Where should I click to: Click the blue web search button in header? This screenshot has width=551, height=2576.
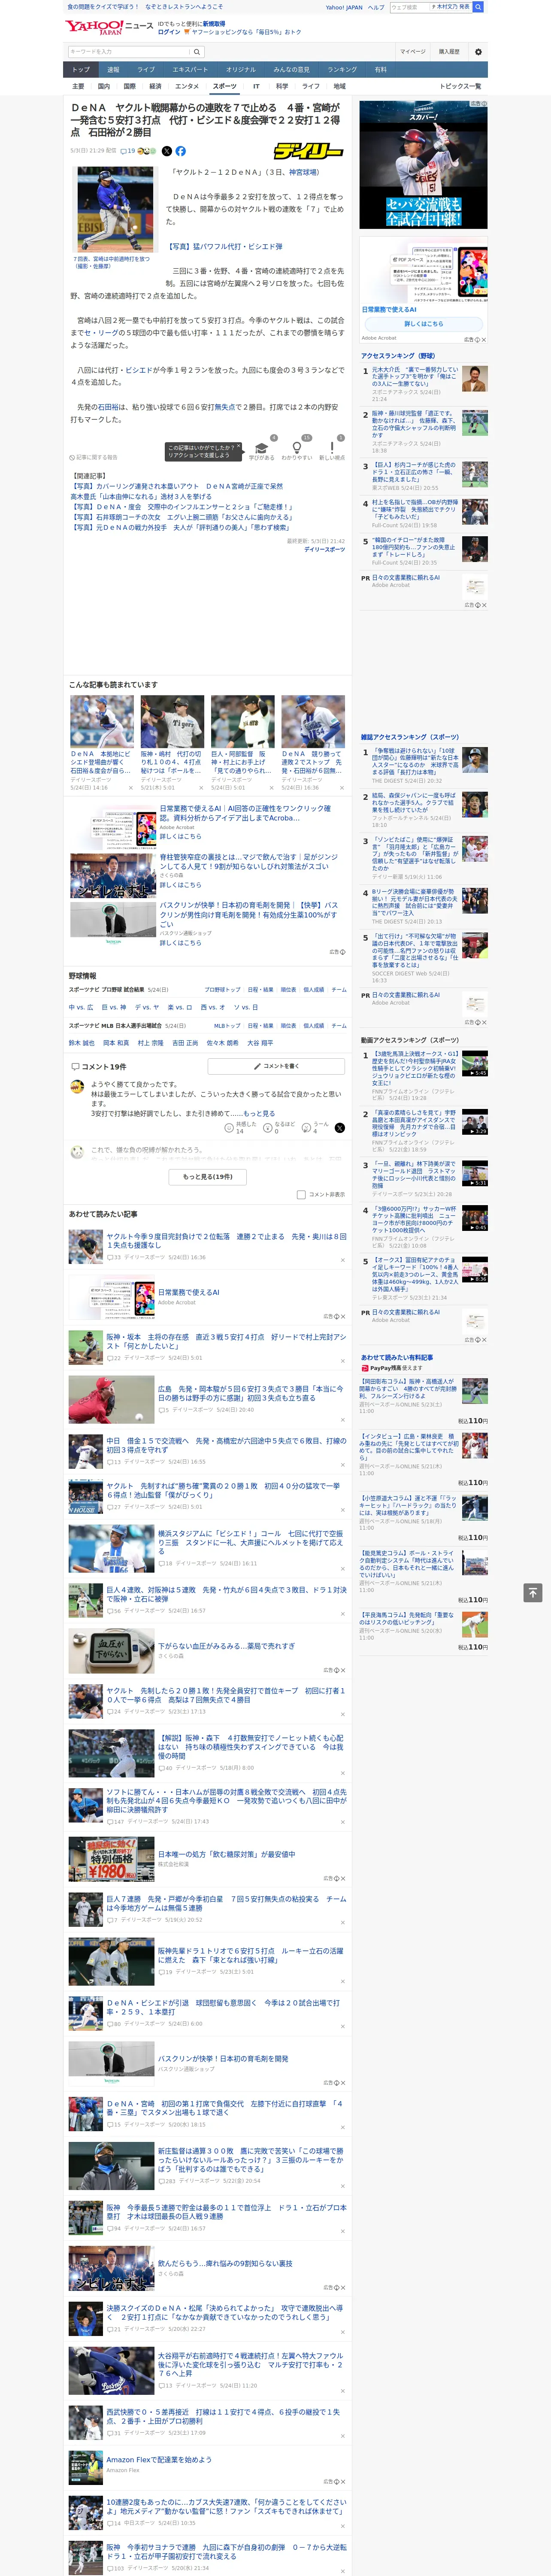click(478, 7)
